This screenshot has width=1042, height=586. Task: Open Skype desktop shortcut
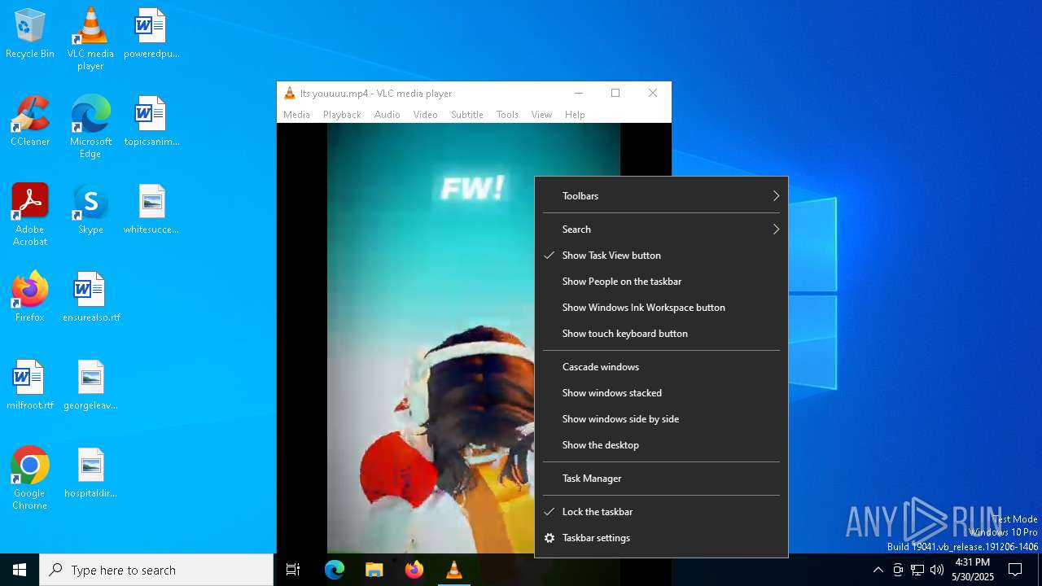click(x=90, y=210)
